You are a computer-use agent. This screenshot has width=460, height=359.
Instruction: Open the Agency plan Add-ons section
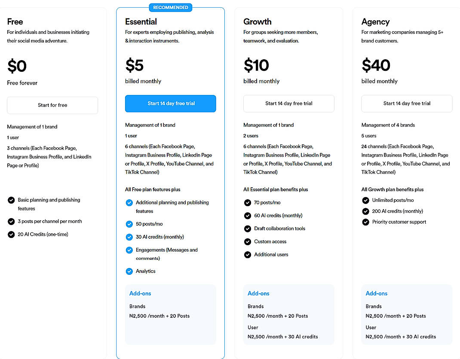[376, 293]
